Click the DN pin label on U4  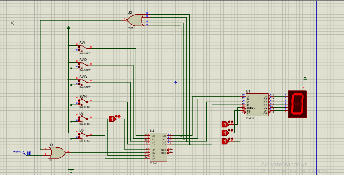click(x=153, y=153)
